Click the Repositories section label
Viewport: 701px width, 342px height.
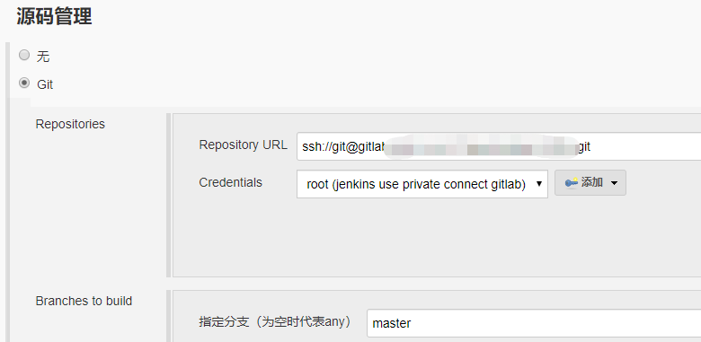point(70,124)
